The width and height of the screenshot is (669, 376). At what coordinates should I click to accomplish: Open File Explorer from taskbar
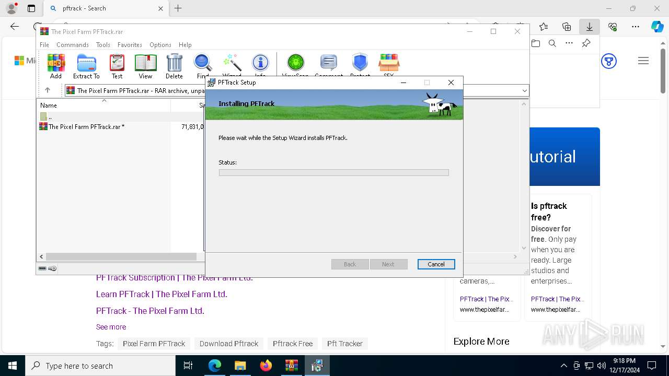point(240,366)
